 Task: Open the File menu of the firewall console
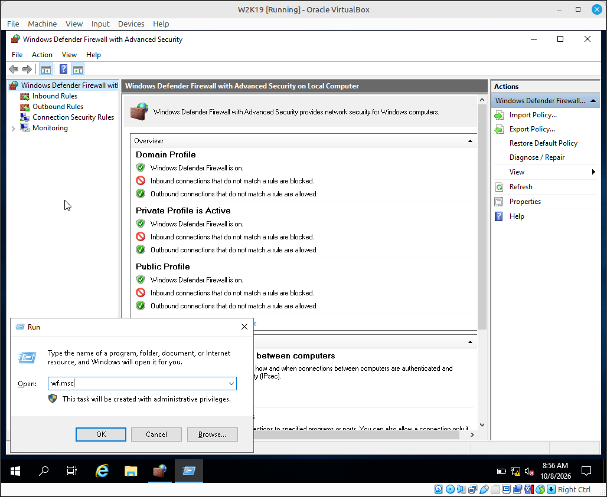17,55
